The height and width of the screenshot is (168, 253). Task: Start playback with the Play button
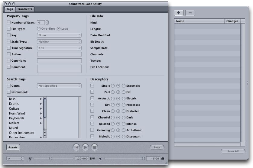pos(85,147)
